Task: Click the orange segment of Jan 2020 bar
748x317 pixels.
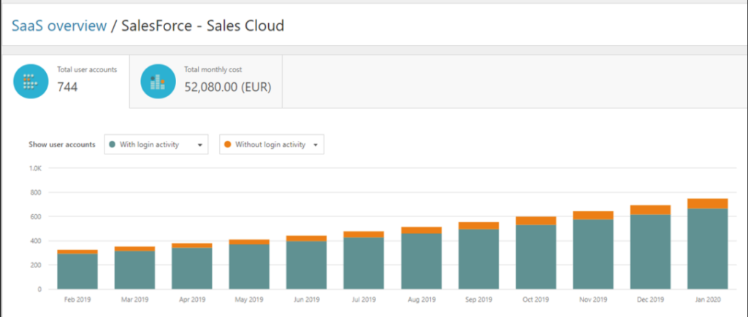Action: [x=707, y=204]
